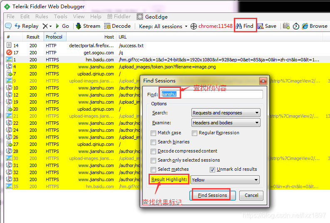Close the Find Sessions dialog

tap(263, 81)
